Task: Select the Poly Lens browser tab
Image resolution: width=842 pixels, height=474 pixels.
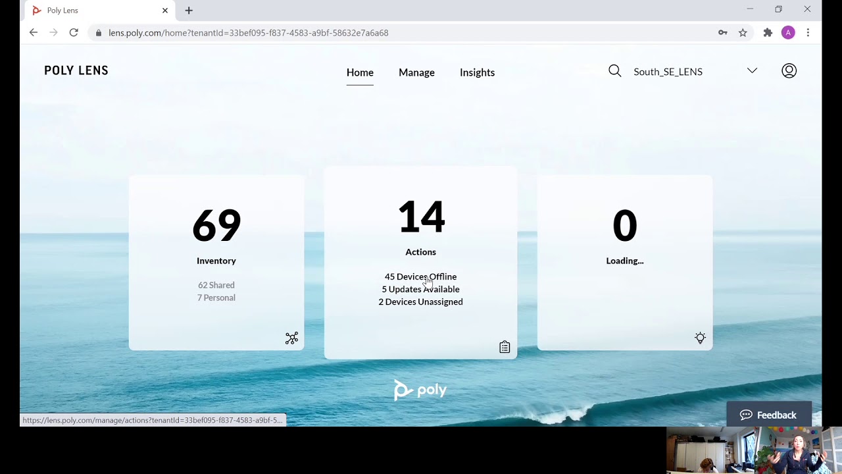Action: pyautogui.click(x=99, y=11)
